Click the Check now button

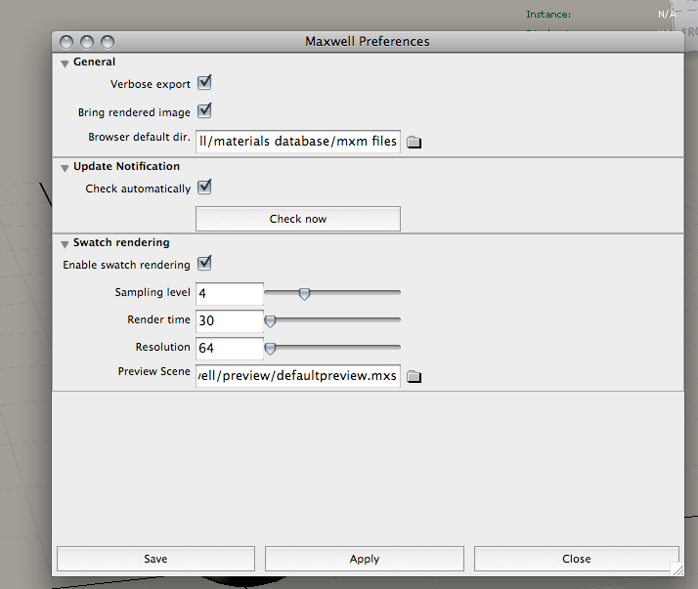click(x=298, y=219)
